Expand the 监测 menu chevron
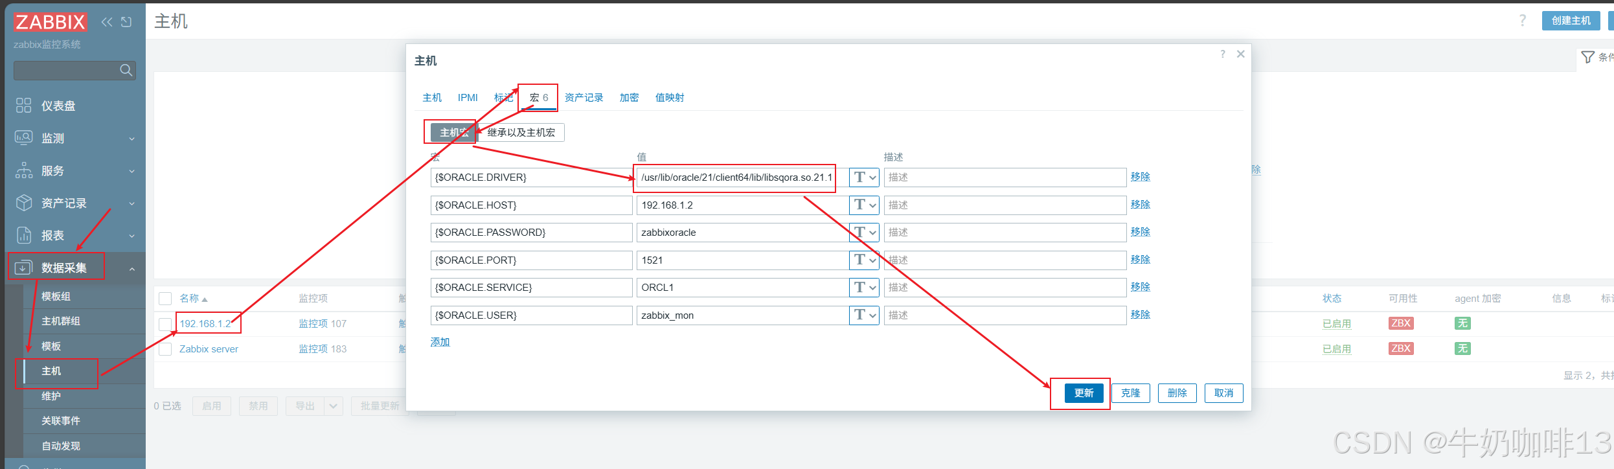This screenshot has width=1614, height=469. click(x=132, y=139)
